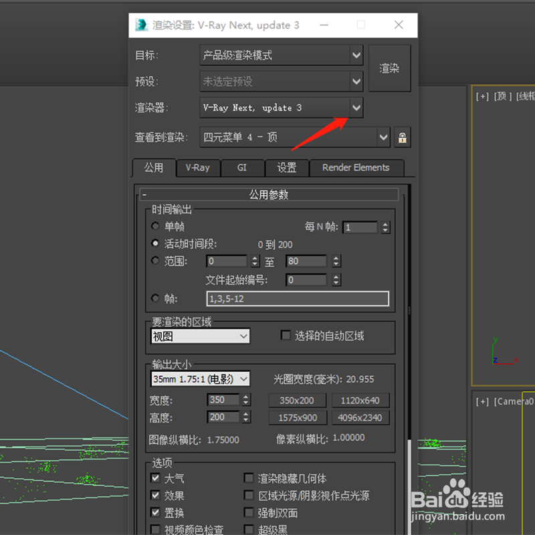This screenshot has width=535, height=535.
Task: Toggle the displacement (置换) checkbox
Action: 155,512
